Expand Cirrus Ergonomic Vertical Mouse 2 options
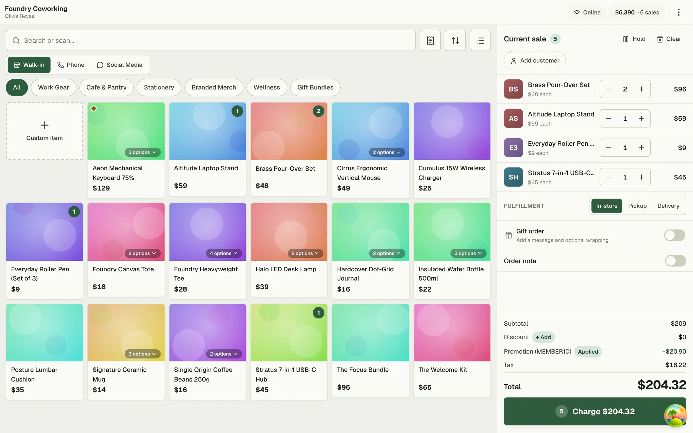Viewport: 693px width, 433px height. pyautogui.click(x=387, y=152)
